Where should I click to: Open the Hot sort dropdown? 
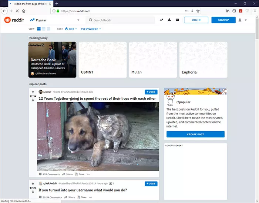coord(71,29)
